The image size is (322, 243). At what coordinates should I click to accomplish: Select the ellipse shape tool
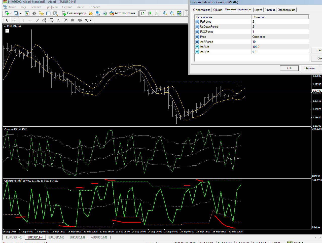80,20
